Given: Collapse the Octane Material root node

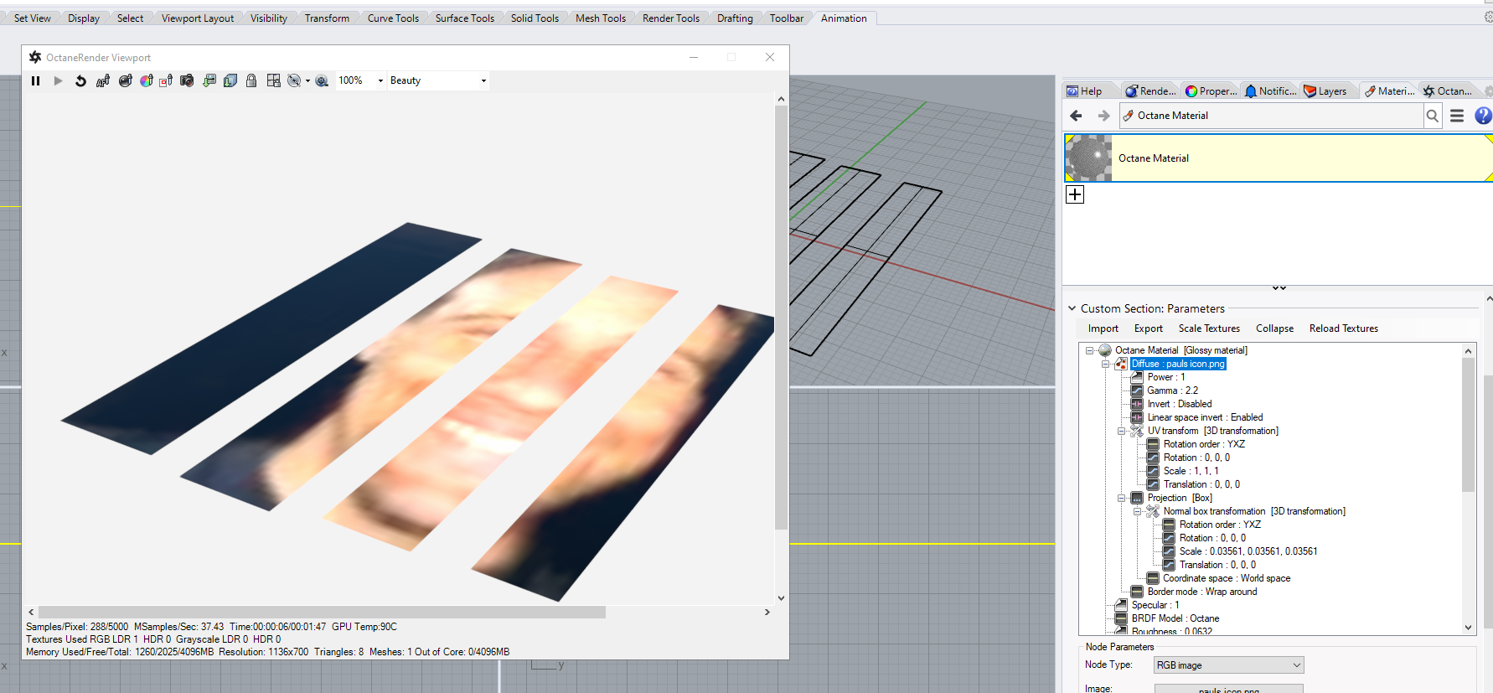Looking at the screenshot, I should tap(1089, 350).
